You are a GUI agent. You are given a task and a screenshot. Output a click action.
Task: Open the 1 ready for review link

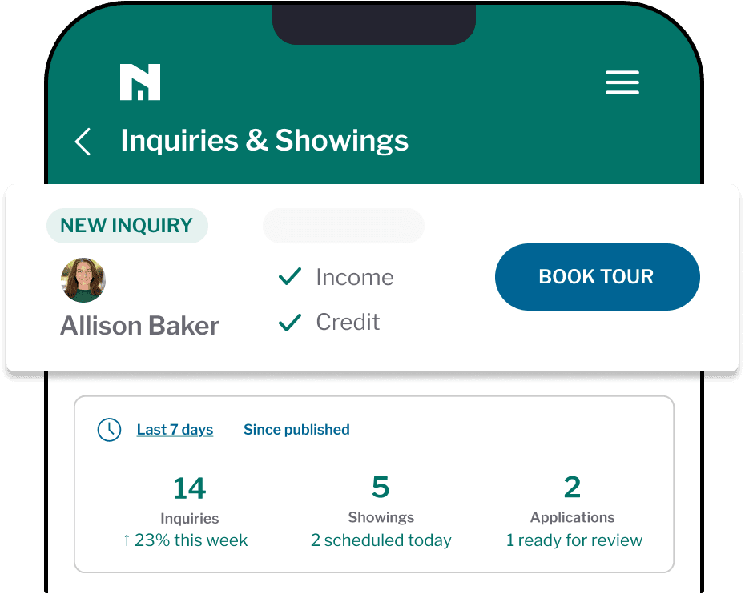point(574,540)
